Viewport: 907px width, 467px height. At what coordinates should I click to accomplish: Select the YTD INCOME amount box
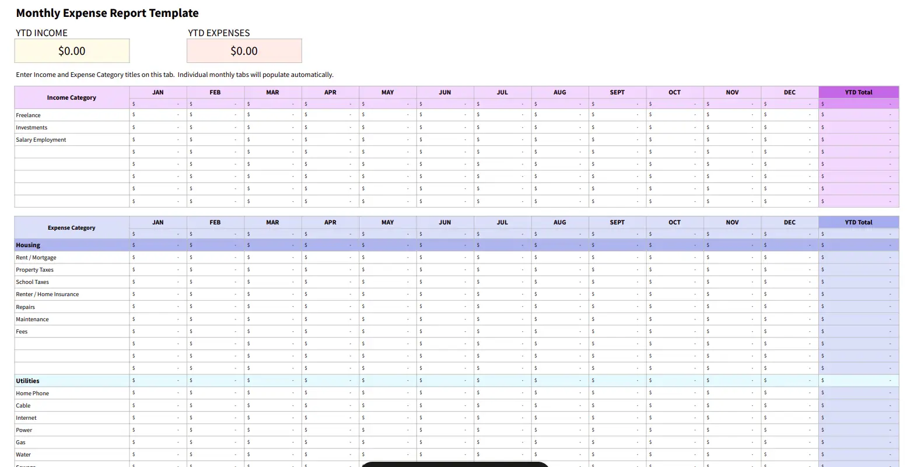71,51
